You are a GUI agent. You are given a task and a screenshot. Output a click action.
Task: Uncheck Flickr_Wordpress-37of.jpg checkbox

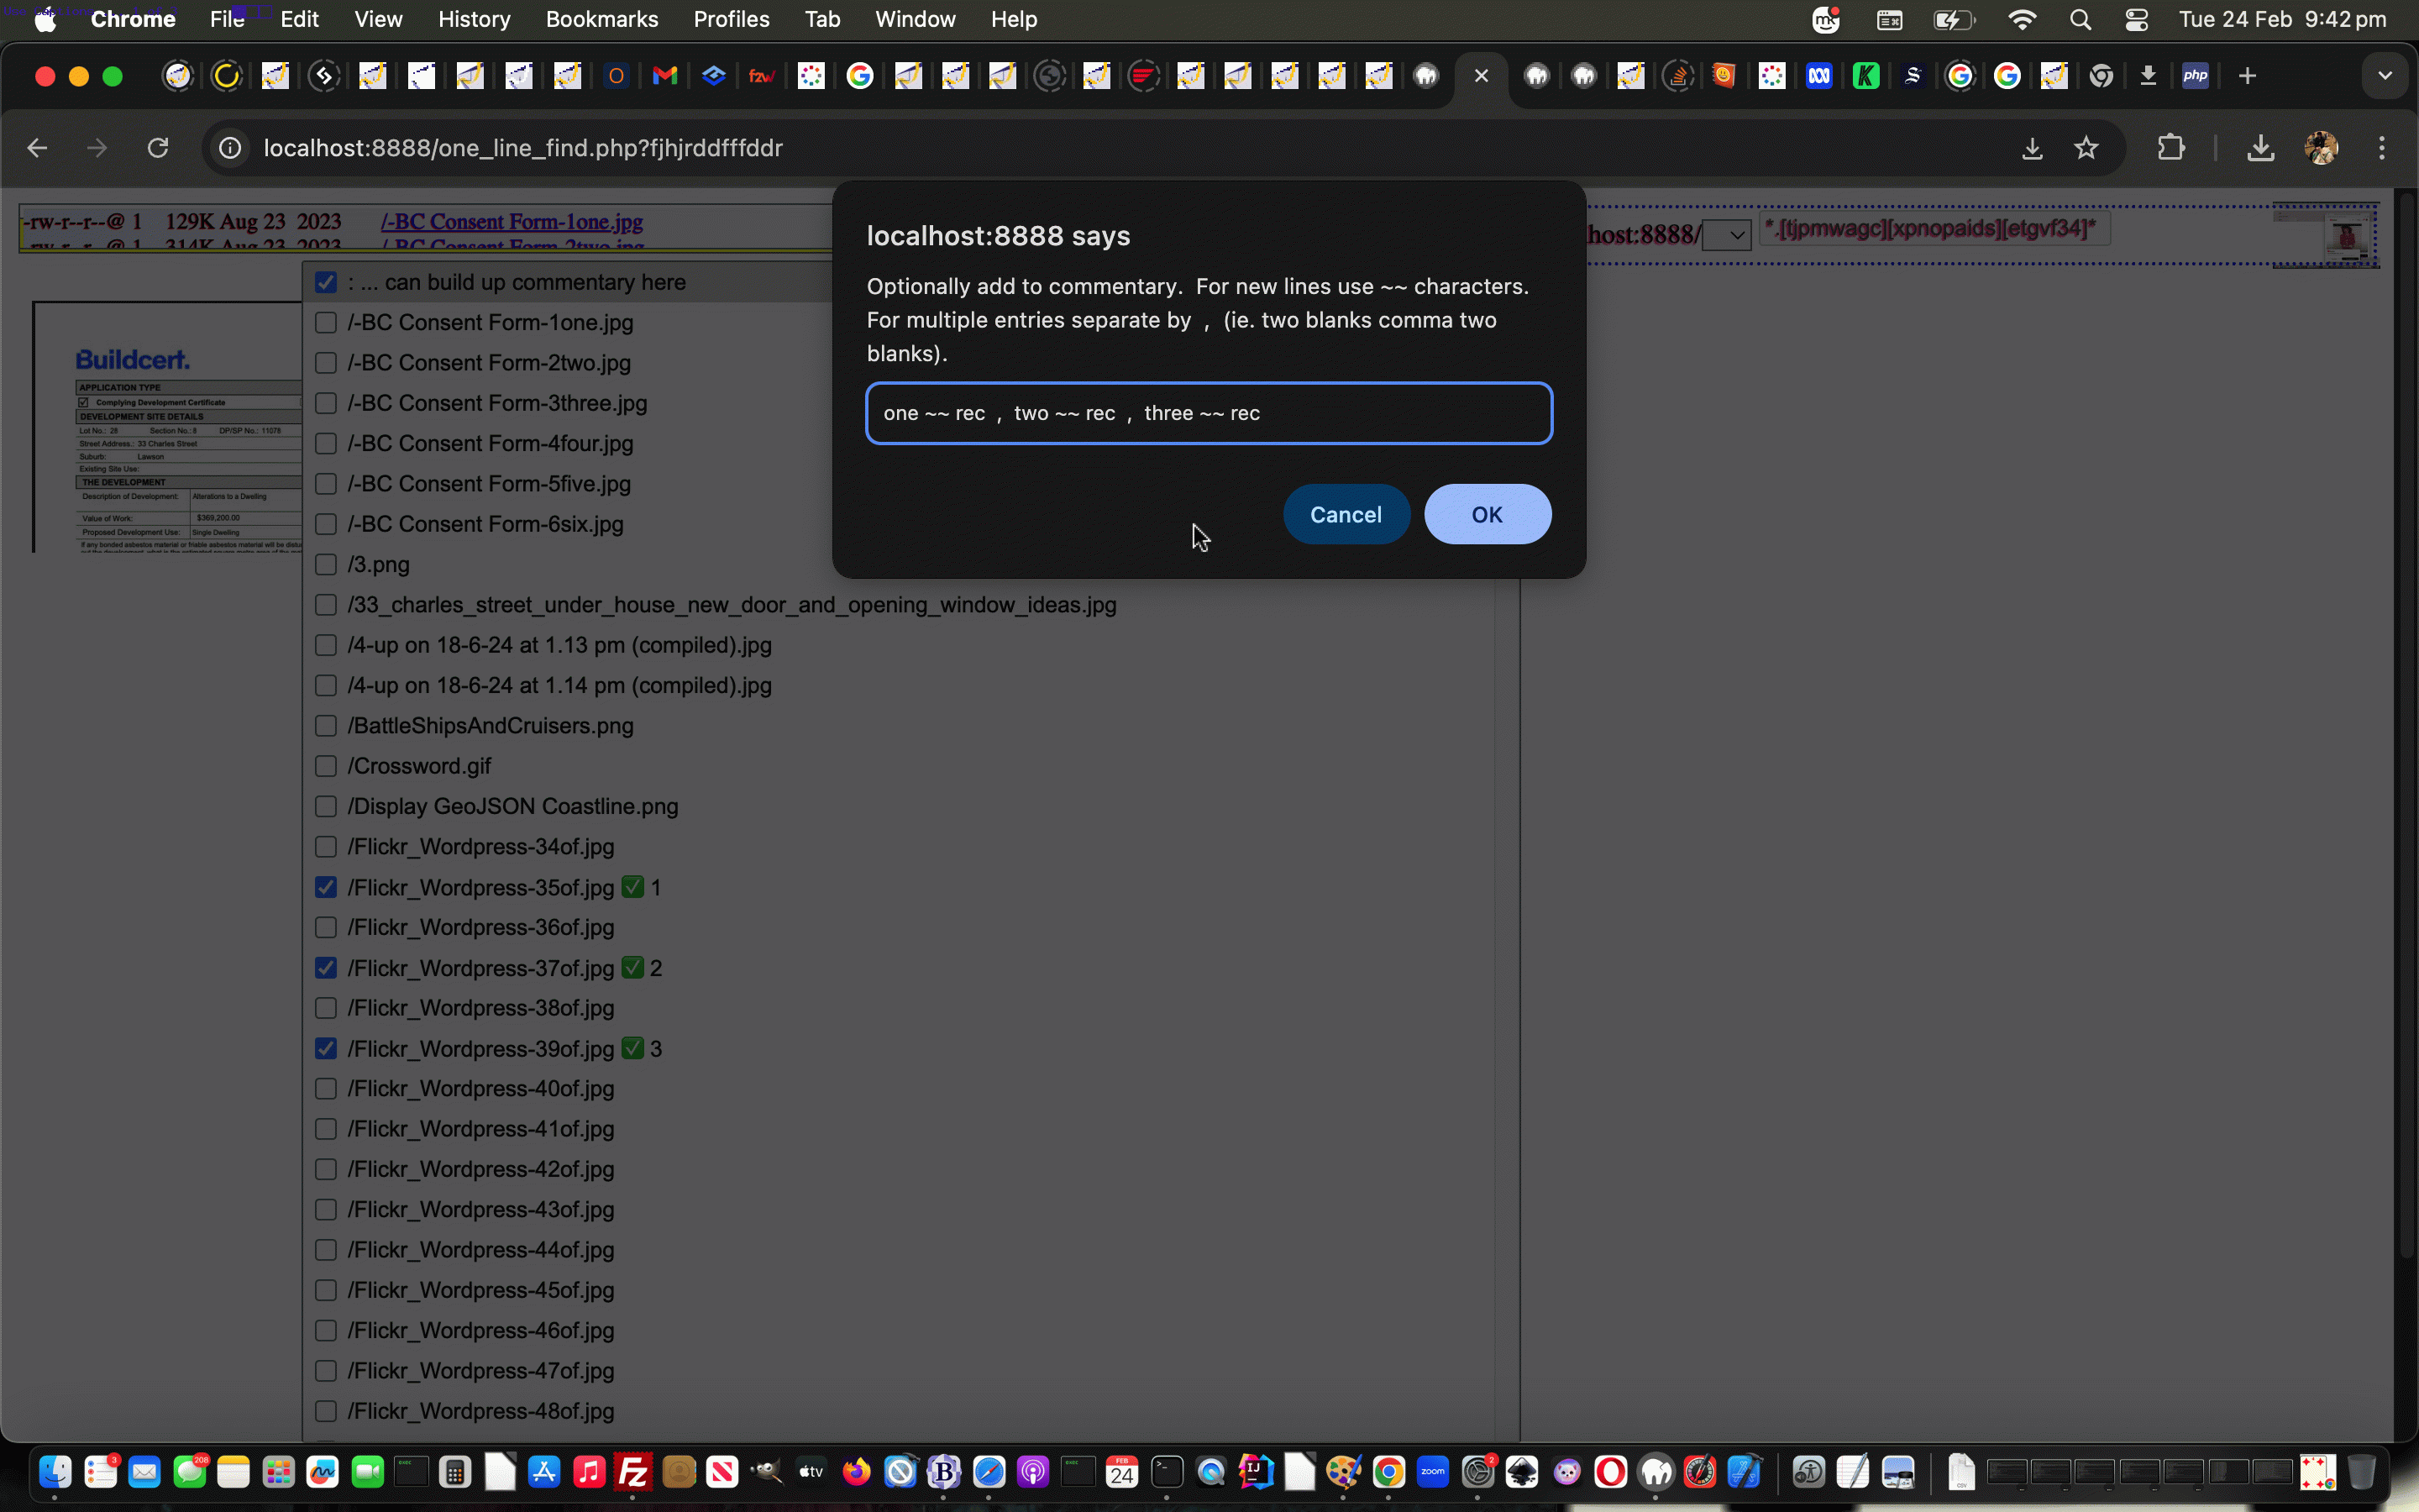pos(326,968)
